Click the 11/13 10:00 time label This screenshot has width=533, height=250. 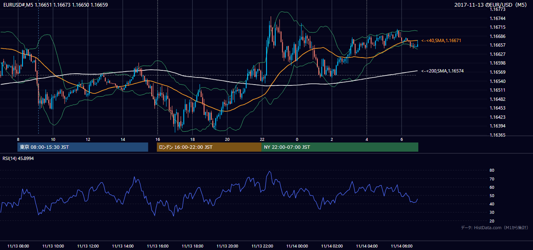coord(53,246)
